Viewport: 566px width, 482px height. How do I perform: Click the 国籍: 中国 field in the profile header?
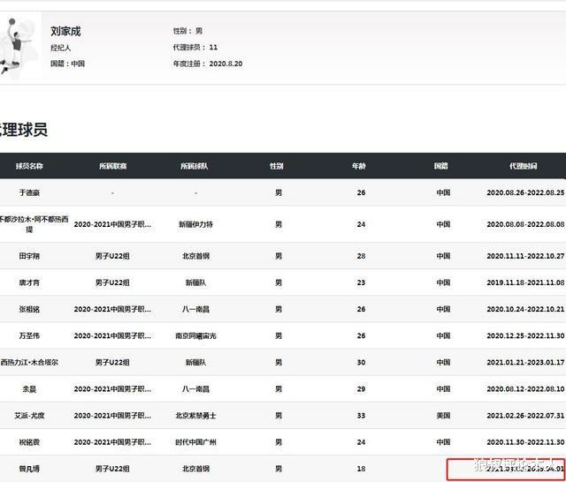pos(67,64)
